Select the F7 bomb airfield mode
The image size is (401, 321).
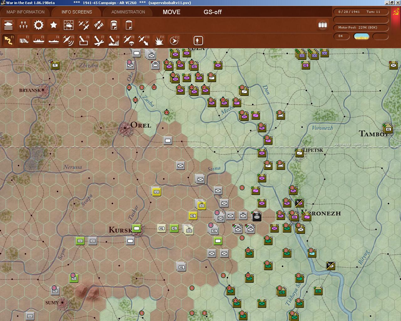pyautogui.click(x=99, y=40)
